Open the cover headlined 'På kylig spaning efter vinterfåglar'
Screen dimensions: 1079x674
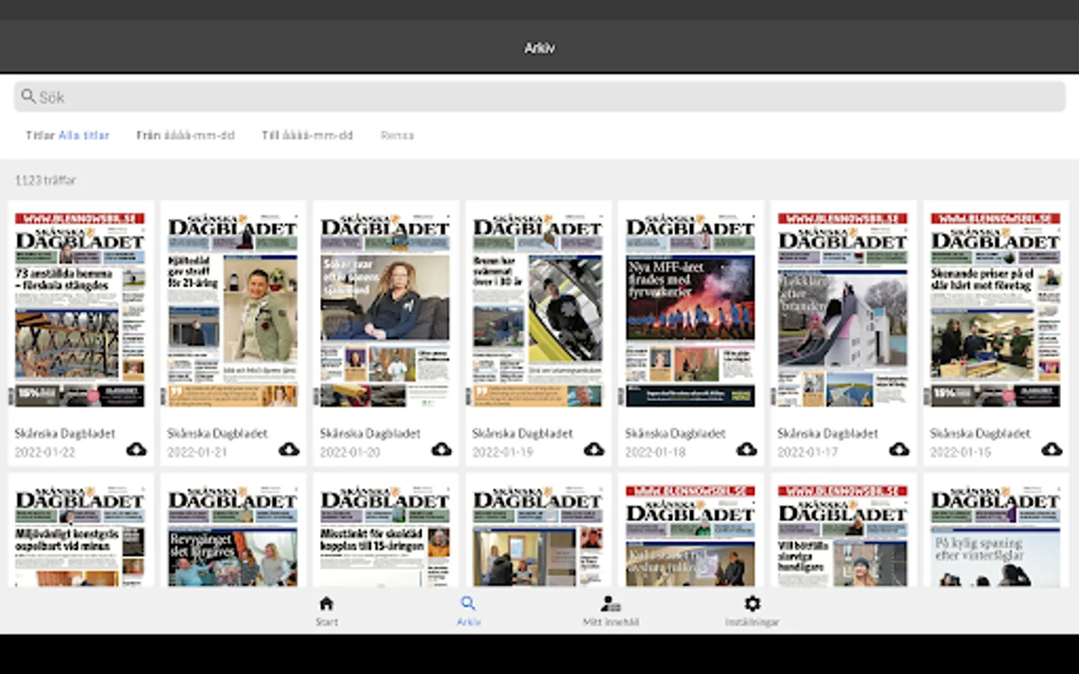[x=996, y=535]
